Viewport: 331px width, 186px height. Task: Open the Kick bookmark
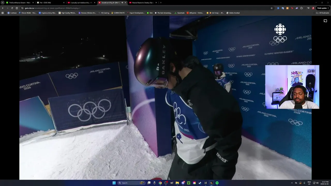tap(150, 13)
